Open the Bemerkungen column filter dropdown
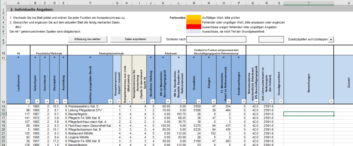The image size is (353, 146). click(331, 101)
